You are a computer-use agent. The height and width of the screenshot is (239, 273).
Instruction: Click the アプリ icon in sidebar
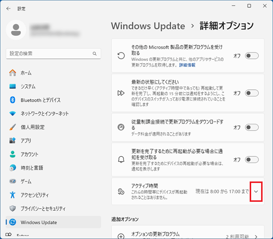click(x=12, y=140)
